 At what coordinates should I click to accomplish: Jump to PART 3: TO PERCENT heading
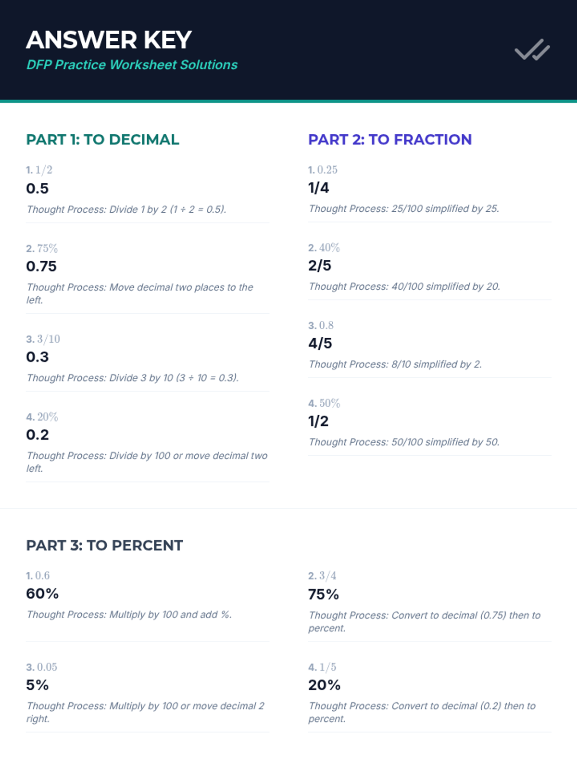pos(104,545)
